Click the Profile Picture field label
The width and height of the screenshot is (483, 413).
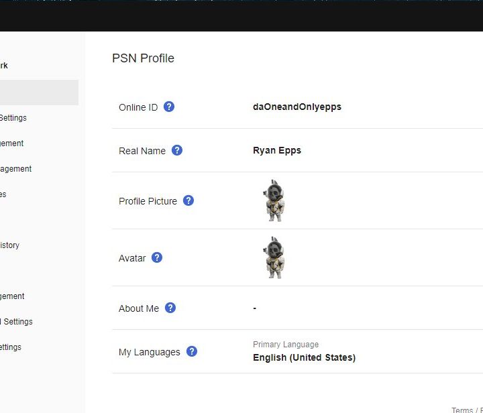point(148,201)
